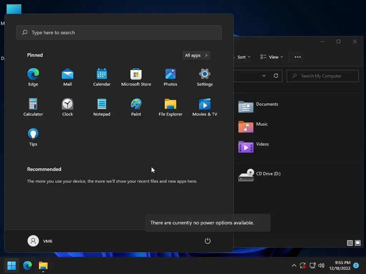Select the Music folder in File Explorer
This screenshot has height=274, width=366.
click(253, 127)
